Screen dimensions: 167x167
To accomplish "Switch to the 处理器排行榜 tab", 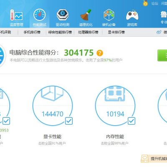I will (x=88, y=32).
